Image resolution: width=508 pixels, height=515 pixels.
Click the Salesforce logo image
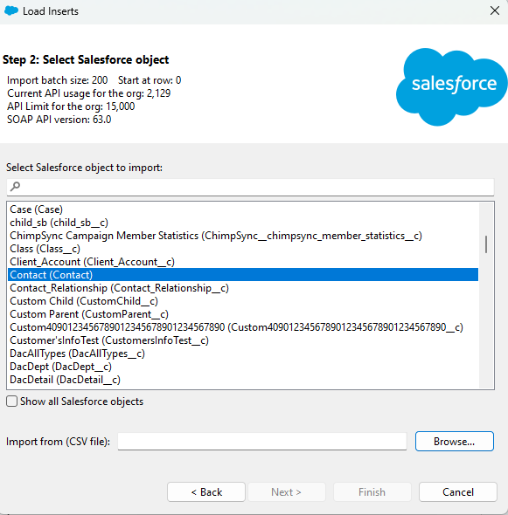(x=452, y=86)
